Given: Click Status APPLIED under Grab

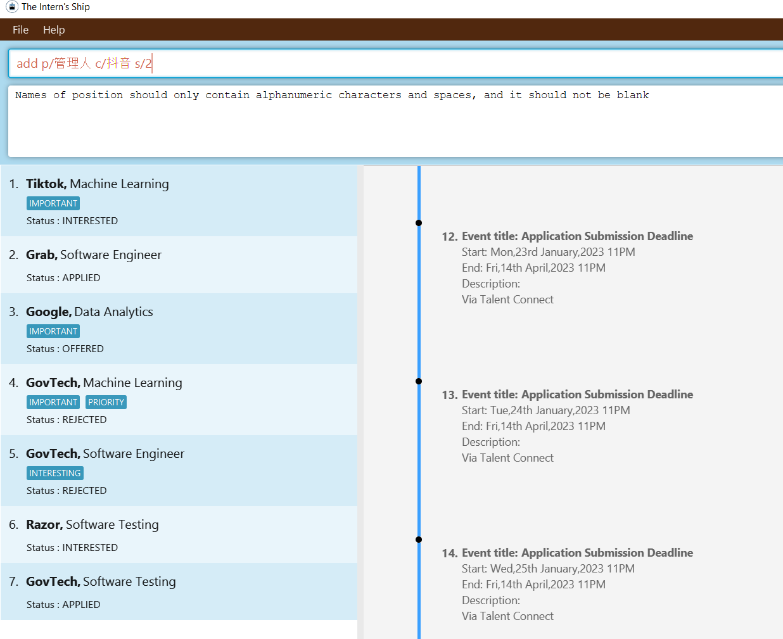Looking at the screenshot, I should tap(63, 278).
